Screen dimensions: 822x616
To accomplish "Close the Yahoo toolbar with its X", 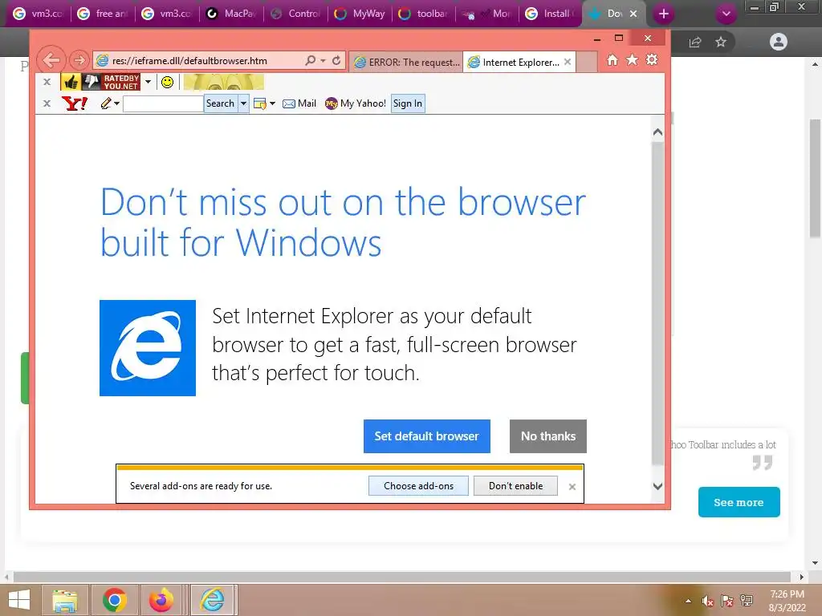I will pos(47,103).
